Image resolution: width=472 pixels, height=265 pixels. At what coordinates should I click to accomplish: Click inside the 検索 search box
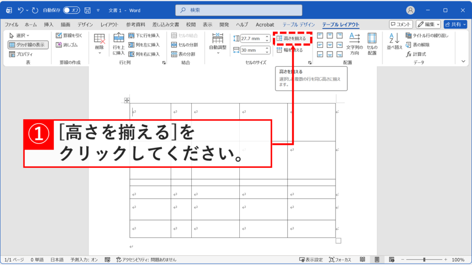[x=238, y=9]
